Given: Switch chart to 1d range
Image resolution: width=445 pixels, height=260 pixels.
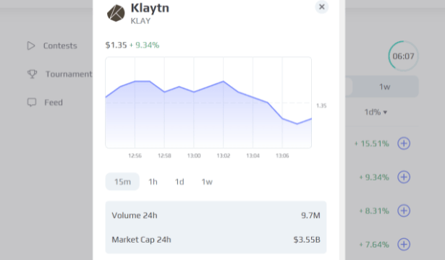Looking at the screenshot, I should [x=179, y=181].
